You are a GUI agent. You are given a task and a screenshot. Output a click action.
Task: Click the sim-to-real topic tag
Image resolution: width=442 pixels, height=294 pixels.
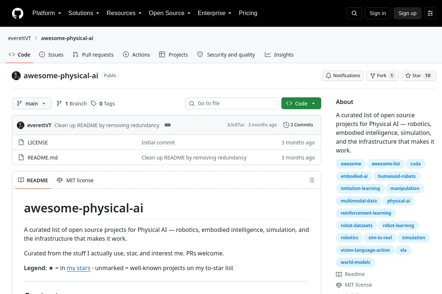click(x=380, y=237)
